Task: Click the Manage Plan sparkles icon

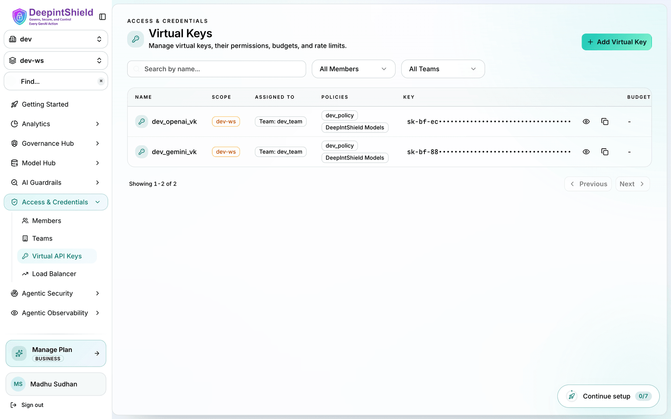Action: (x=19, y=354)
